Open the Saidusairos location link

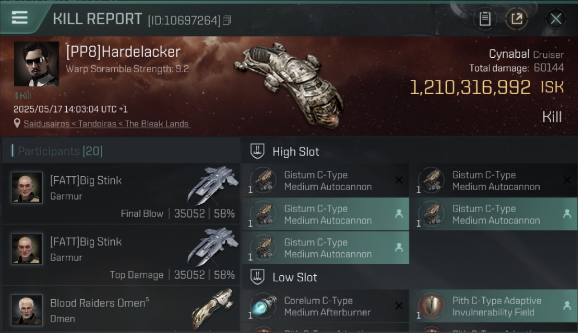click(107, 124)
